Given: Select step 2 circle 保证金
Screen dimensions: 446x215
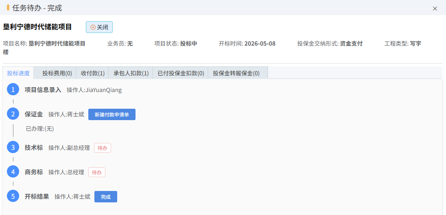Looking at the screenshot, I should [13, 114].
